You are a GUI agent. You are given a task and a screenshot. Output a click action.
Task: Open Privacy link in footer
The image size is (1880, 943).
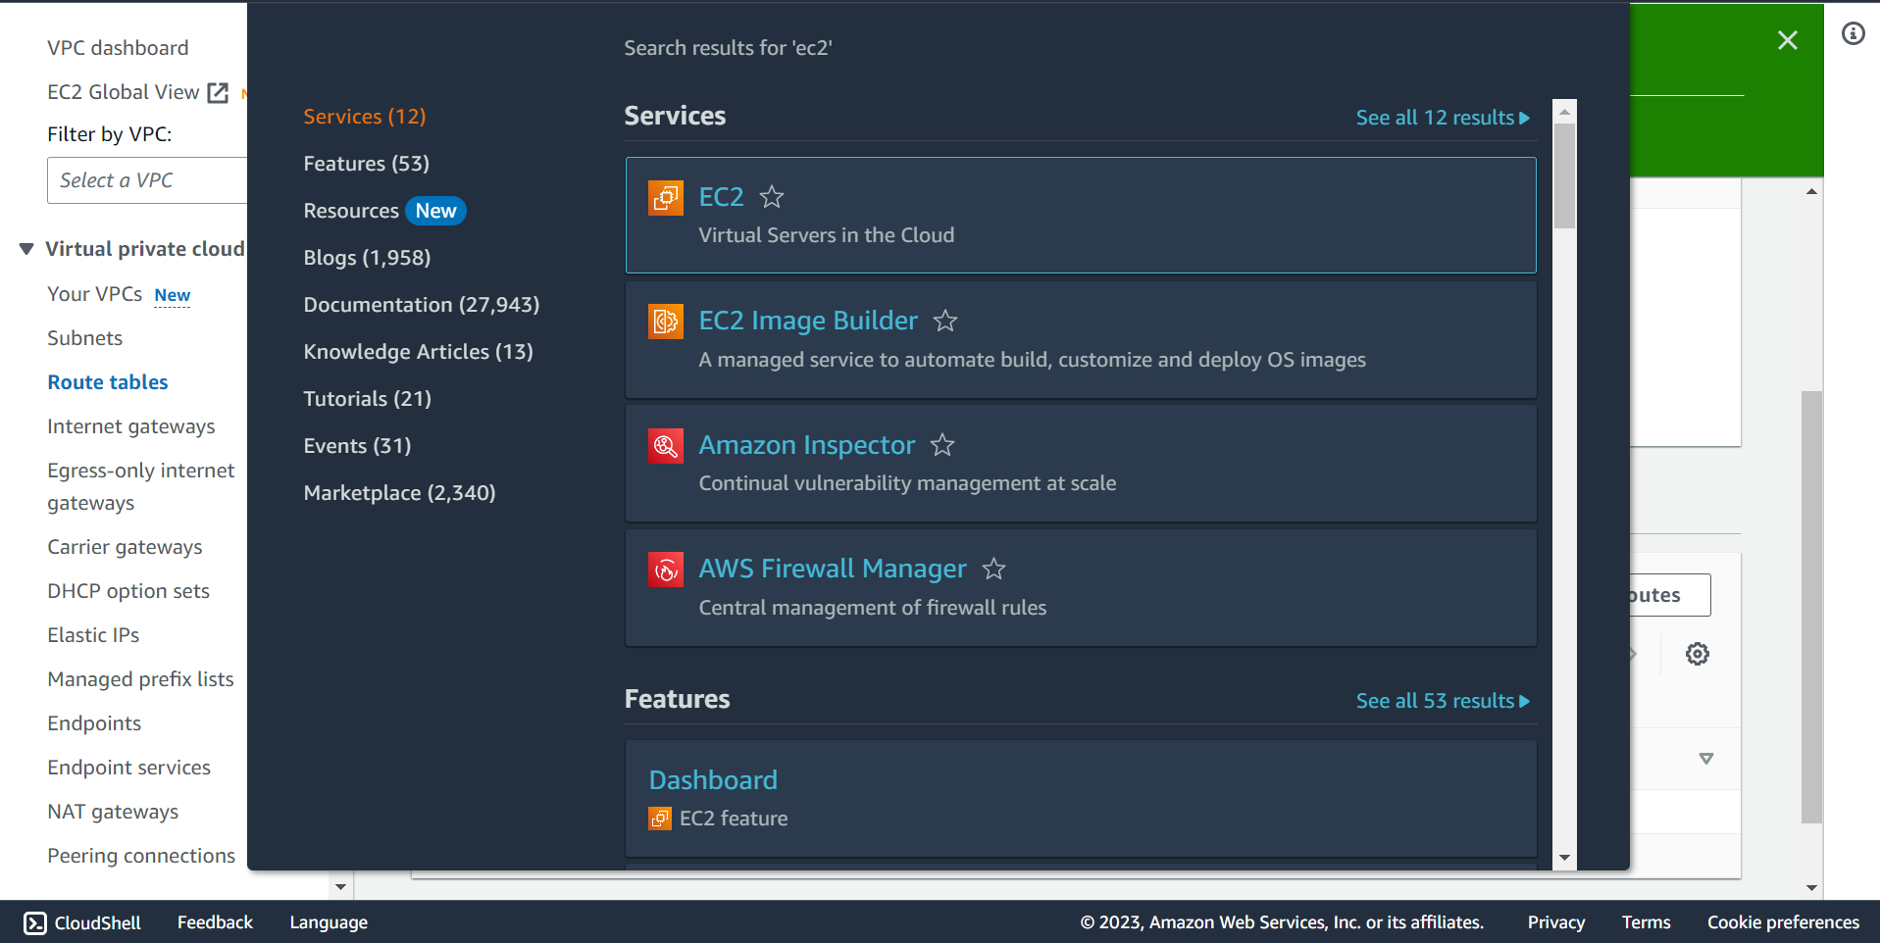coord(1556,922)
